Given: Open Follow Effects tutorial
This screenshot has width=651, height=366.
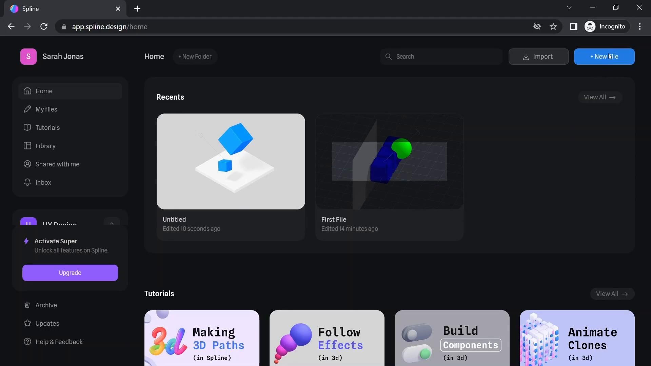Looking at the screenshot, I should pos(327,338).
